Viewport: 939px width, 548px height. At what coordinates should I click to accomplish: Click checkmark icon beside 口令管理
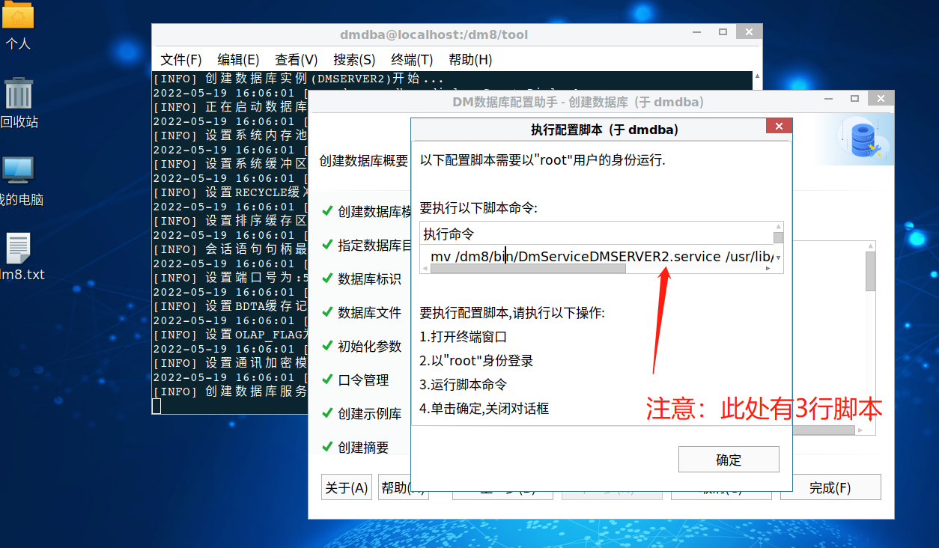click(327, 380)
